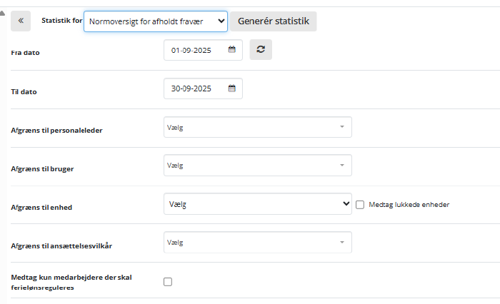The height and width of the screenshot is (304, 500).
Task: Click the refresh icon beside Fra dato
Action: click(261, 50)
